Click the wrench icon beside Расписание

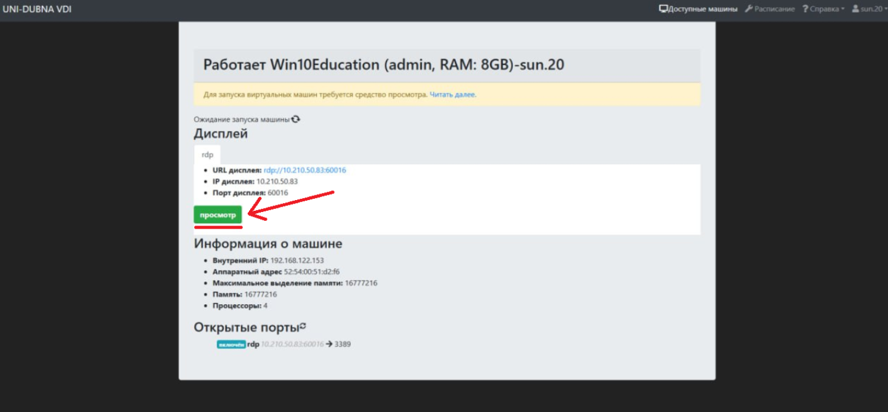click(x=749, y=9)
